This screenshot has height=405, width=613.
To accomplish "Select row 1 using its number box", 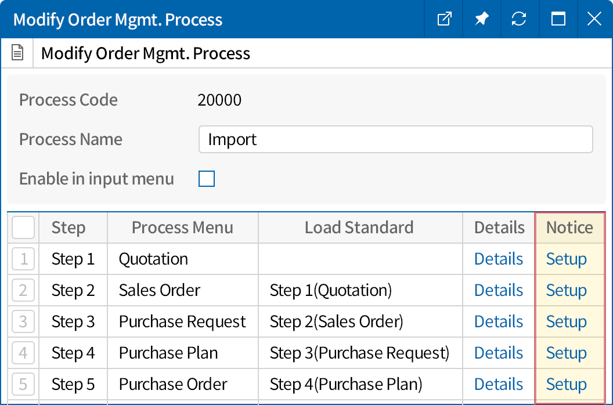I will click(23, 259).
